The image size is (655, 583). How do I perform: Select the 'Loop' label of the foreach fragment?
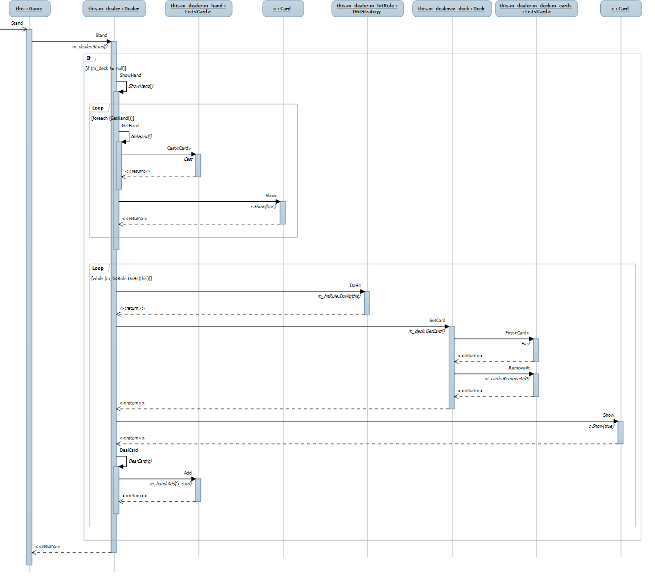point(98,108)
